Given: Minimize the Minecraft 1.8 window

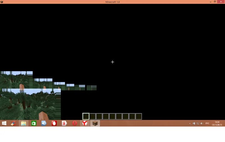Looking at the screenshot, I should coord(210,2).
